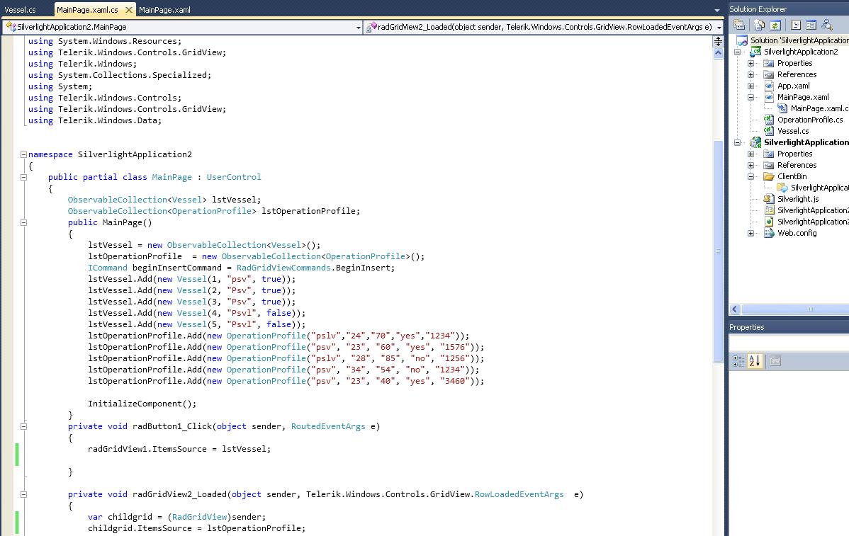Collapse the SilverlightApplication2 namespace code block
The height and width of the screenshot is (536, 849).
coord(23,154)
